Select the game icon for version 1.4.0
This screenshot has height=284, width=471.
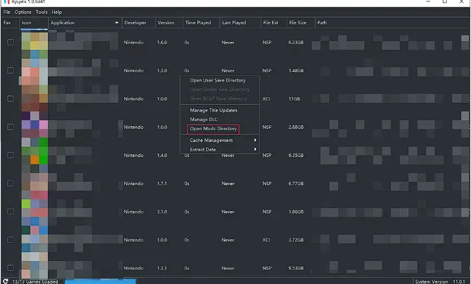click(34, 155)
